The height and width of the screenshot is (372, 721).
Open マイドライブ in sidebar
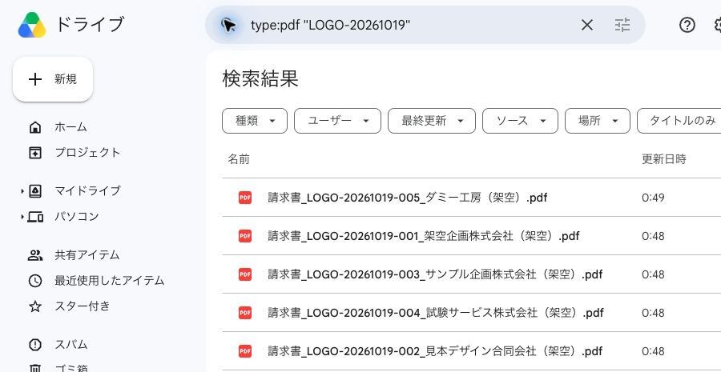pos(88,191)
